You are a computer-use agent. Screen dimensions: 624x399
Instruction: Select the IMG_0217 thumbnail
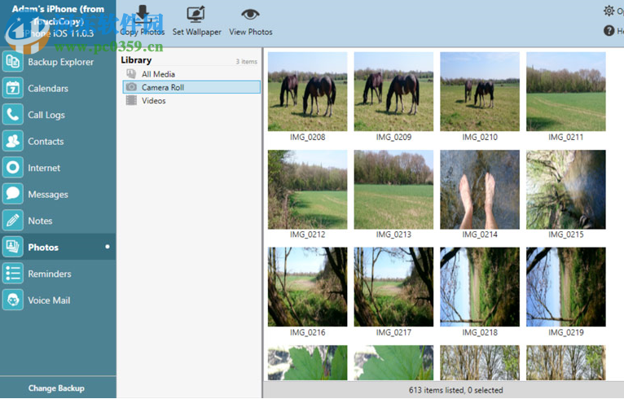[x=393, y=287]
